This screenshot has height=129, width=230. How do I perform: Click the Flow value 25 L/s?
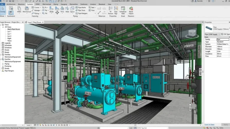click(223, 56)
